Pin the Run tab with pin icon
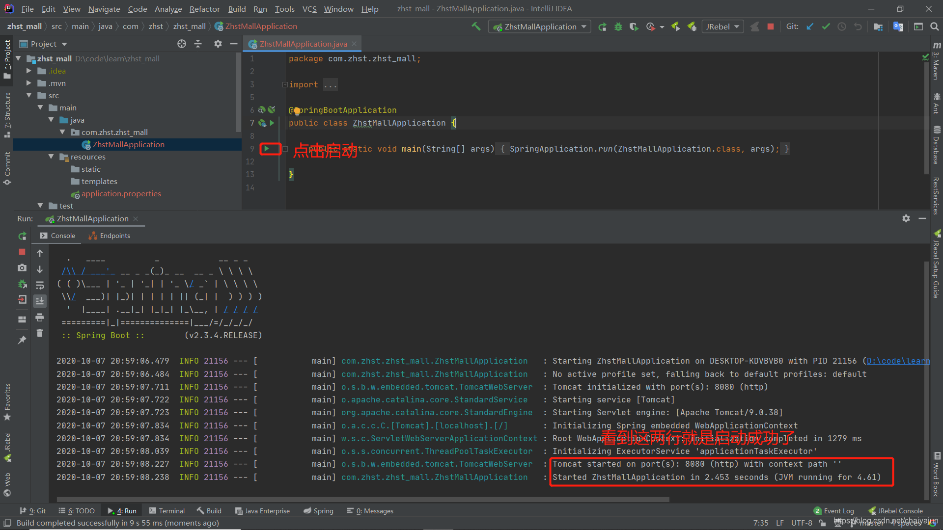The image size is (943, 530). pos(22,340)
